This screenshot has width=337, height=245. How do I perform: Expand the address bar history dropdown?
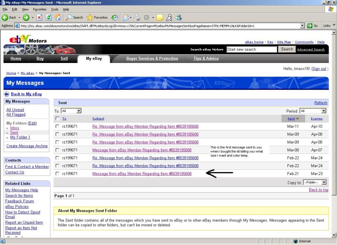(x=302, y=26)
